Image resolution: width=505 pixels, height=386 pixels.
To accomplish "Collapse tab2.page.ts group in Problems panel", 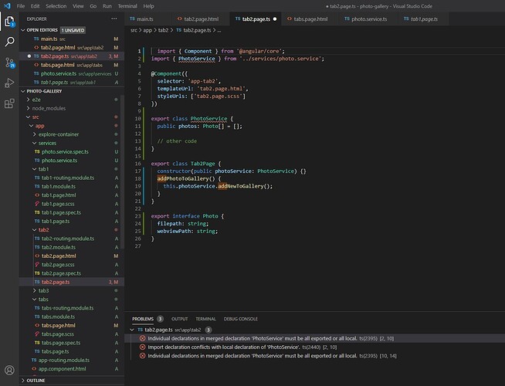I will coord(132,330).
